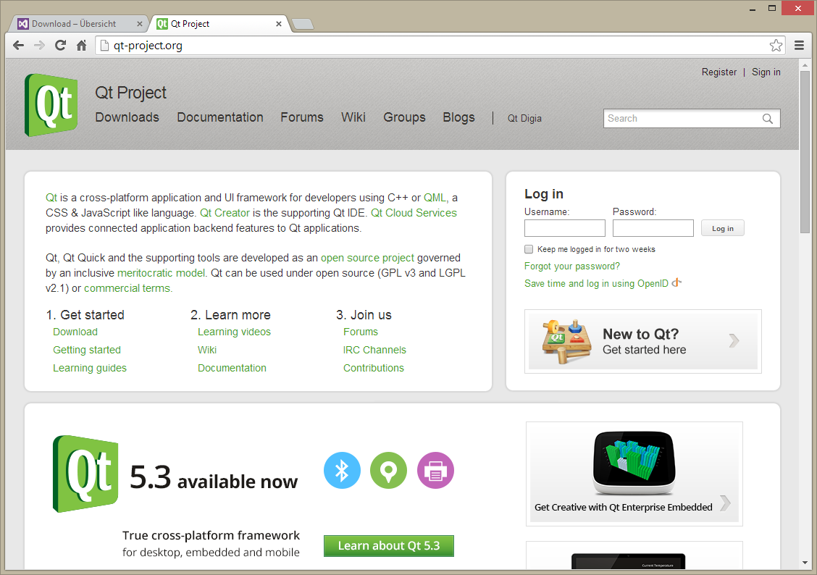Click Get Creative with Qt Enterprise Embedded

pyautogui.click(x=623, y=508)
